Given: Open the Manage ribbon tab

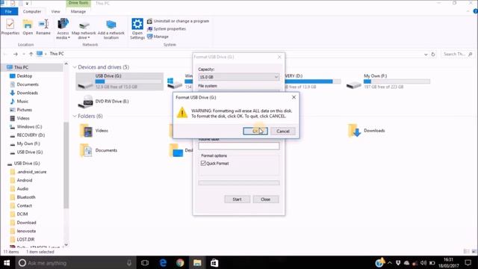Looking at the screenshot, I should coord(78,11).
